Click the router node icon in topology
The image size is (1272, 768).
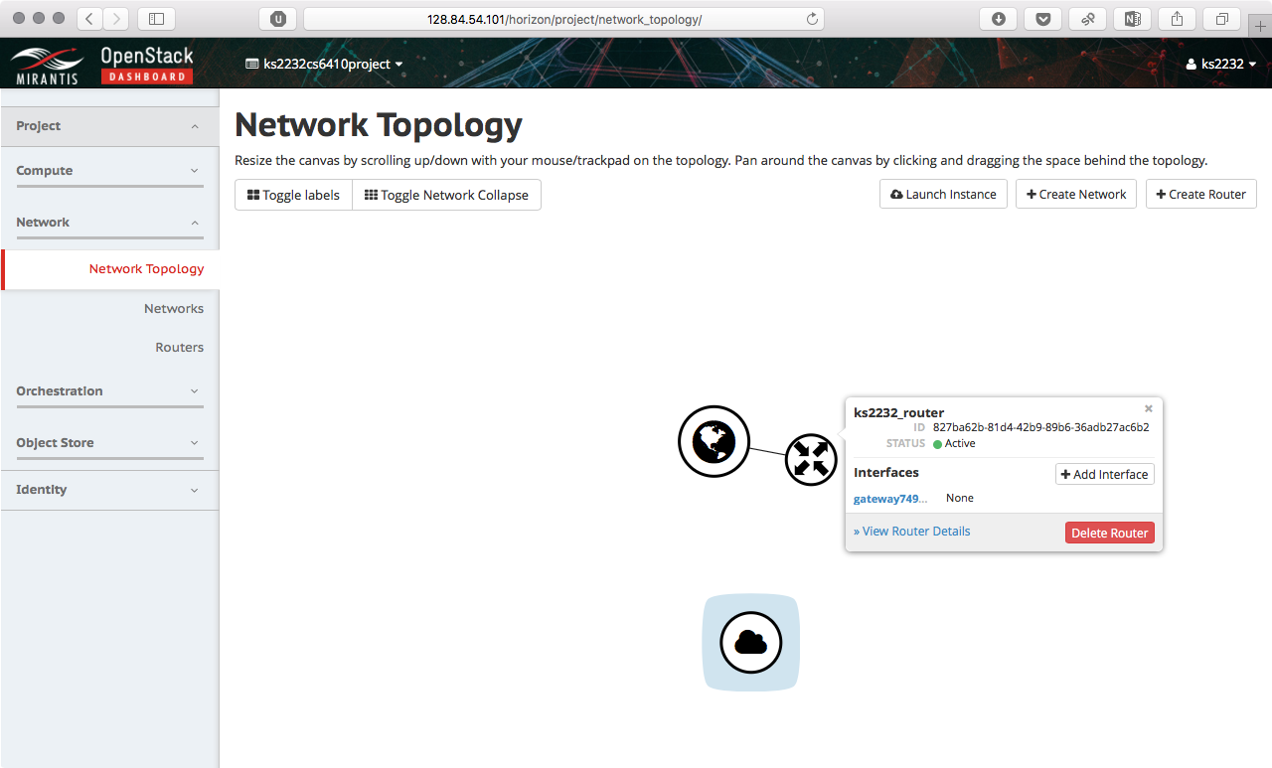tap(811, 460)
